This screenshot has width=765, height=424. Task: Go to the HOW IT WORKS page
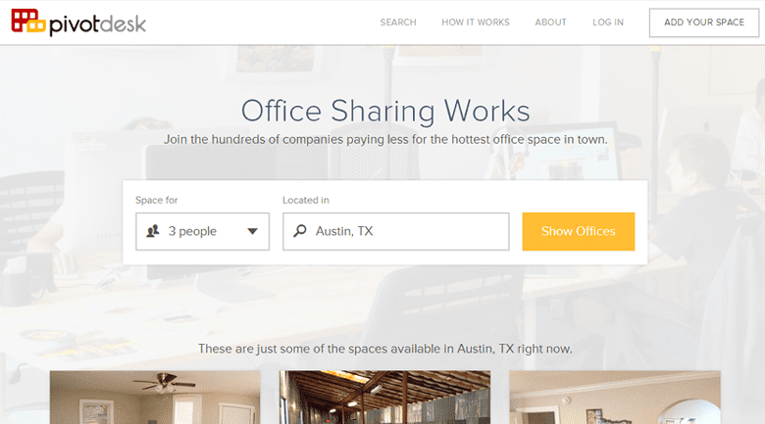click(476, 23)
